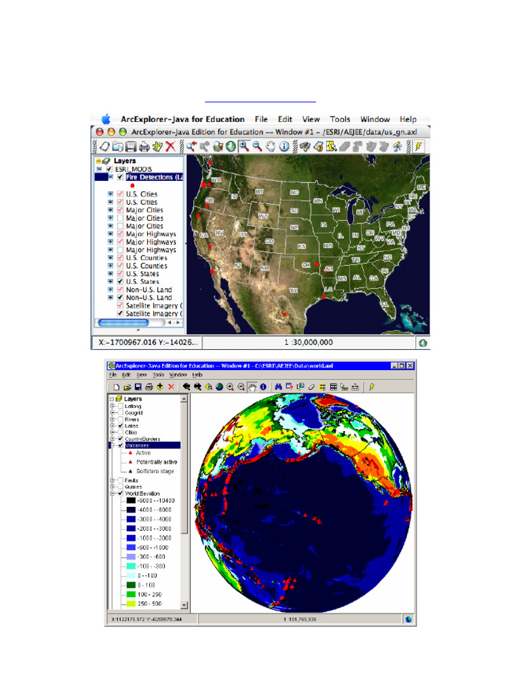521x694 pixels.
Task: Open File menu in Mac menu bar
Action: [261, 119]
